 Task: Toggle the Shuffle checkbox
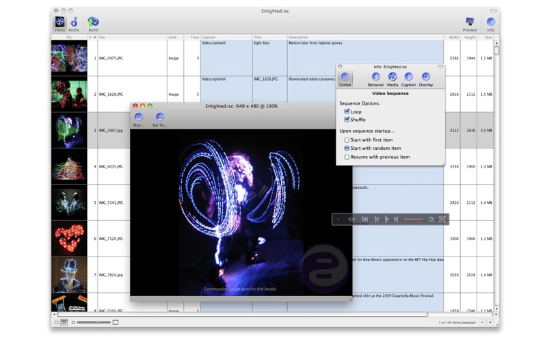coord(347,119)
